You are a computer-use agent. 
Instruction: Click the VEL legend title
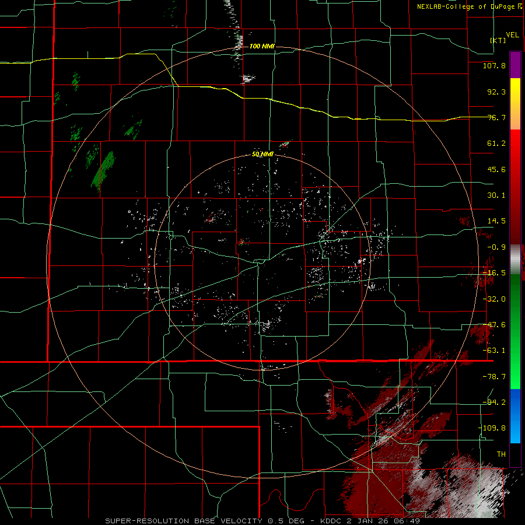click(512, 34)
